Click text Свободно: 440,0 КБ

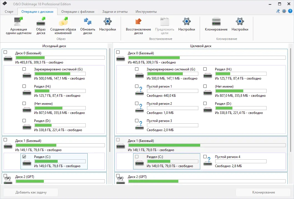161,96
